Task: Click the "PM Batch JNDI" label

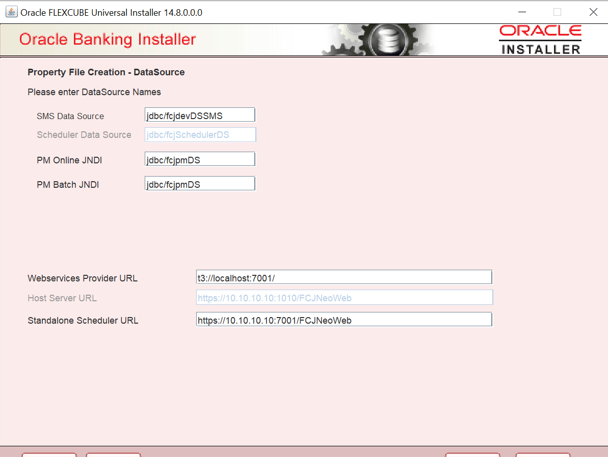Action: pyautogui.click(x=68, y=185)
